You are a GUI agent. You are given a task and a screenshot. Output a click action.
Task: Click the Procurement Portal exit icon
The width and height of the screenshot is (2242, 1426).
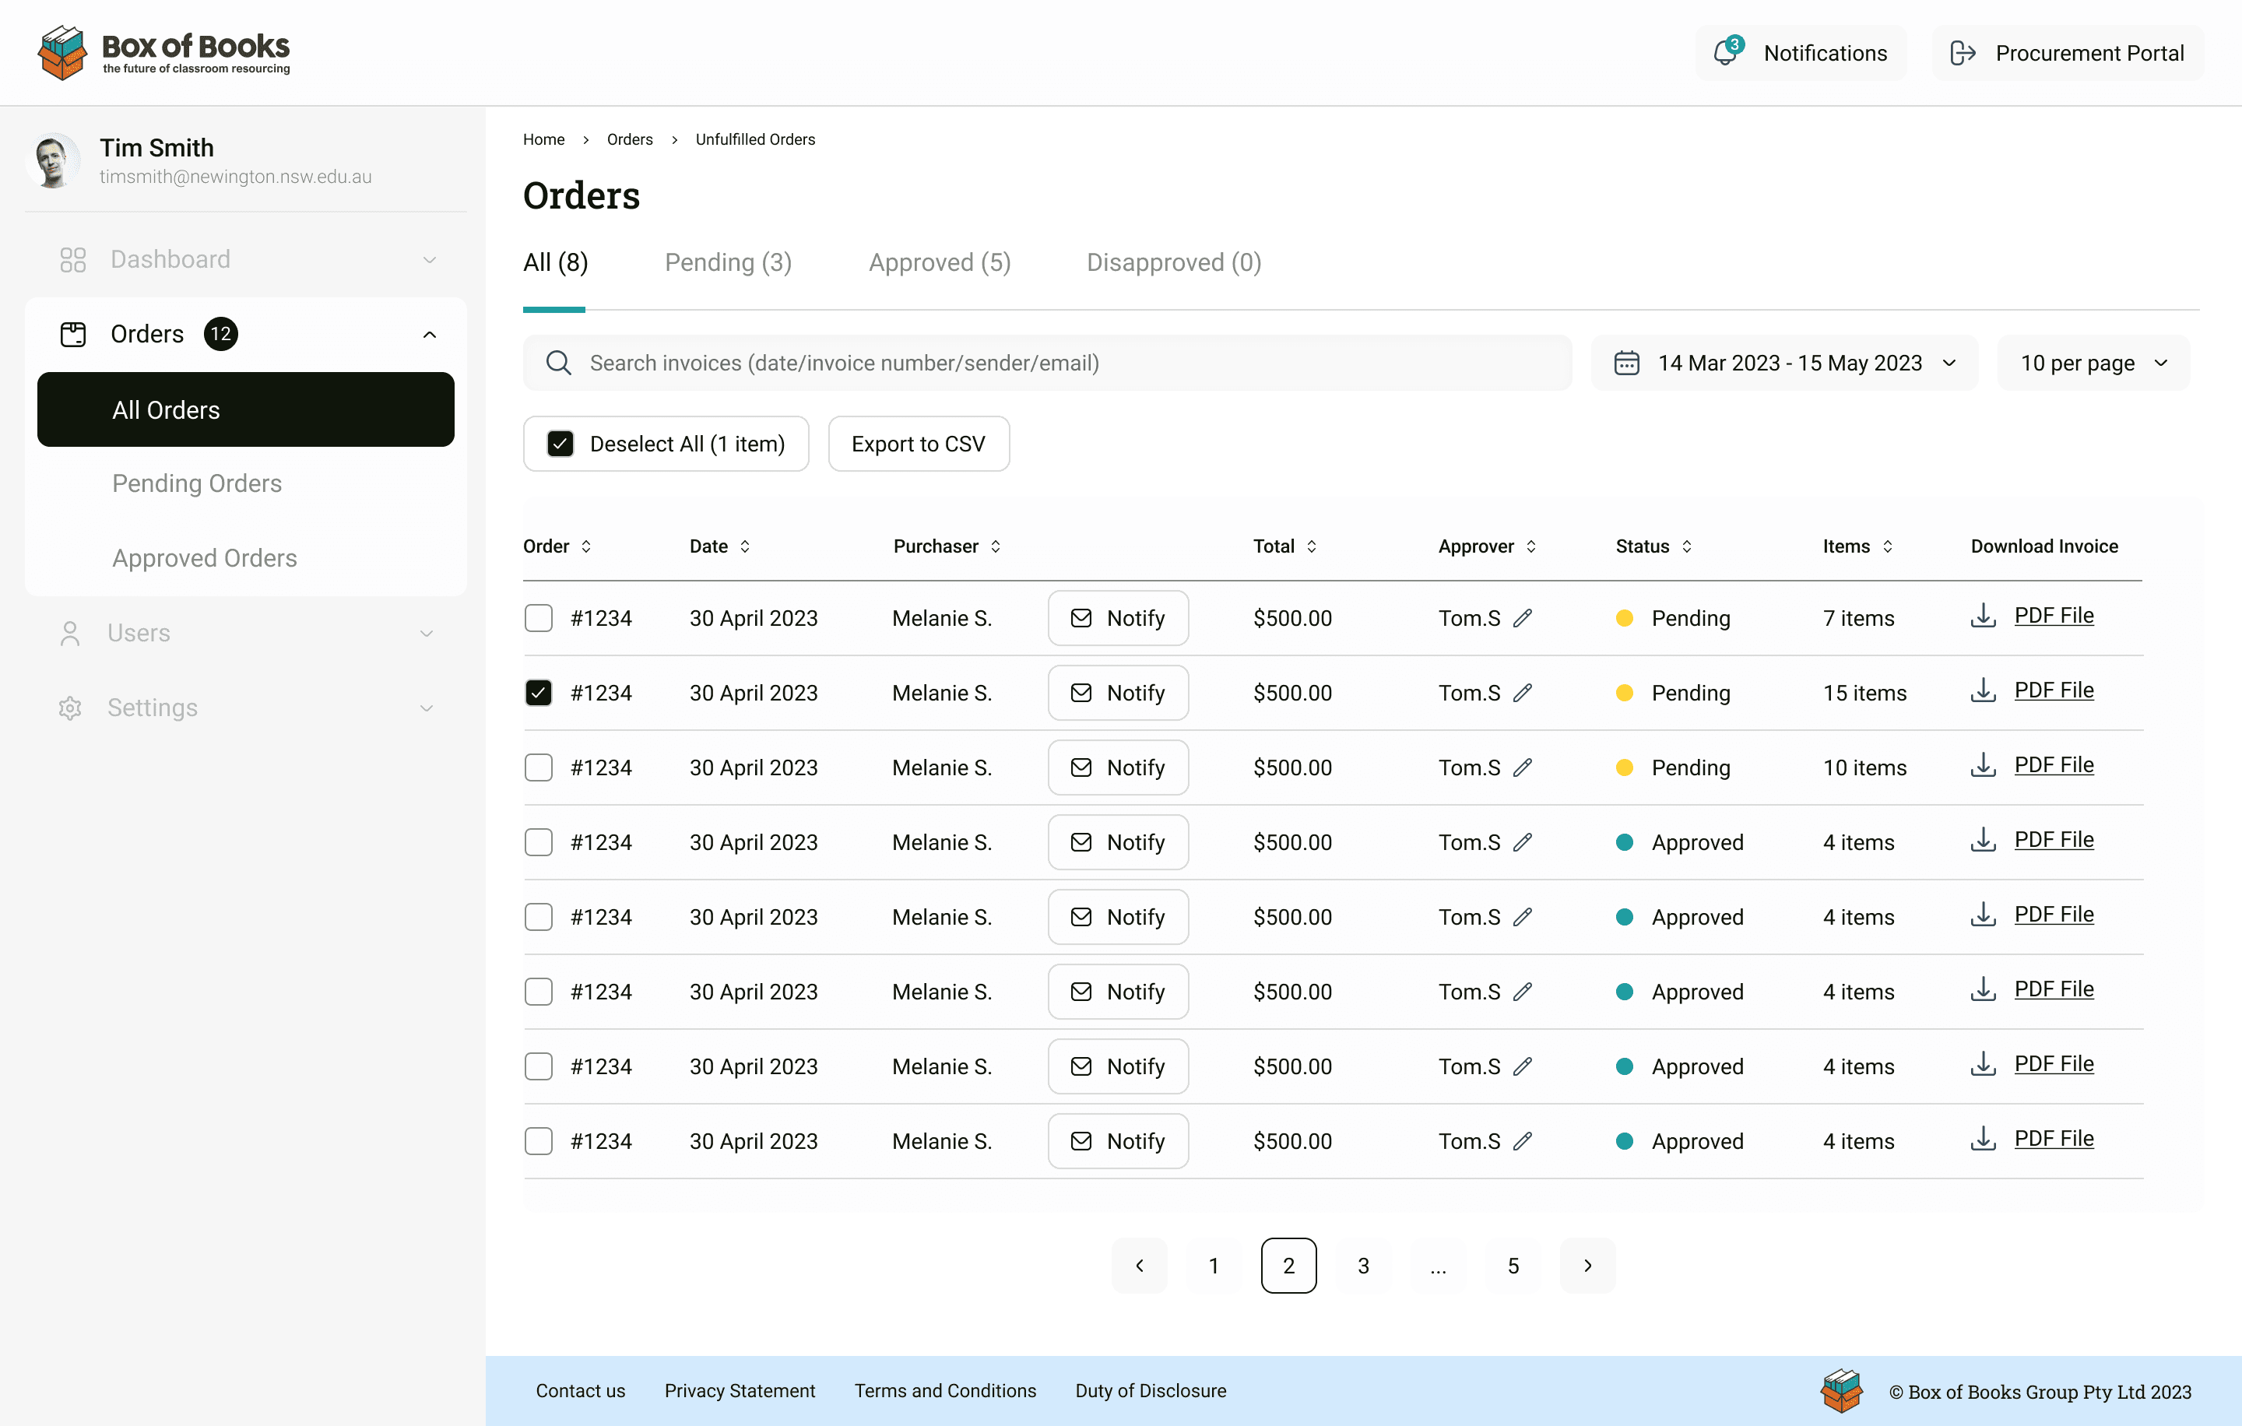1963,53
